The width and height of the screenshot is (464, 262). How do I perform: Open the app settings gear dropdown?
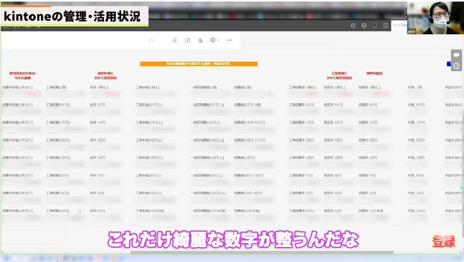[214, 40]
